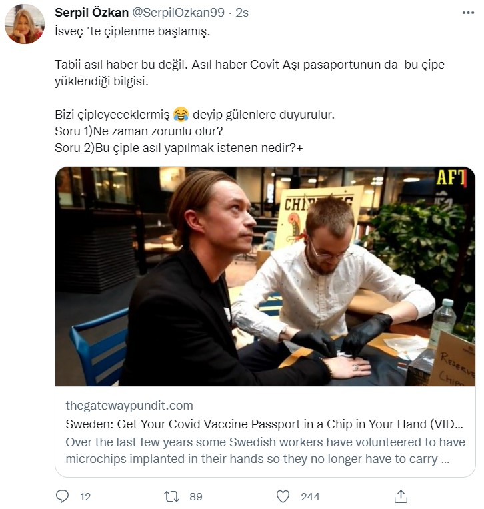Screen dimensions: 484x509
Task: Click the laughing emoji in the tweet
Action: tap(180, 114)
